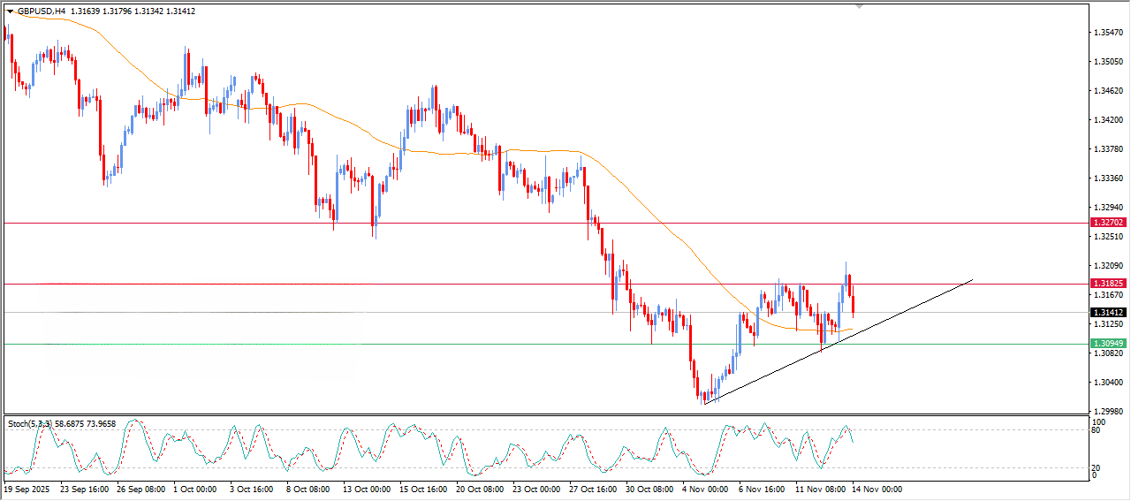
Task: Click the triangle arrow beside GBPUSD,H4
Action: tap(10, 11)
